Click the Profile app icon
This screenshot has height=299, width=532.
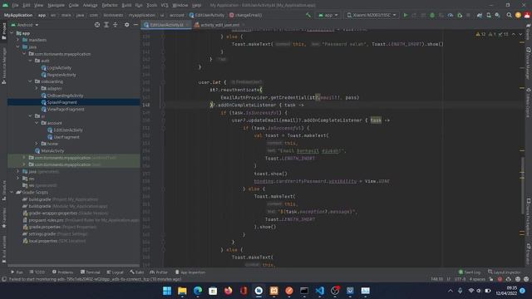(451, 15)
